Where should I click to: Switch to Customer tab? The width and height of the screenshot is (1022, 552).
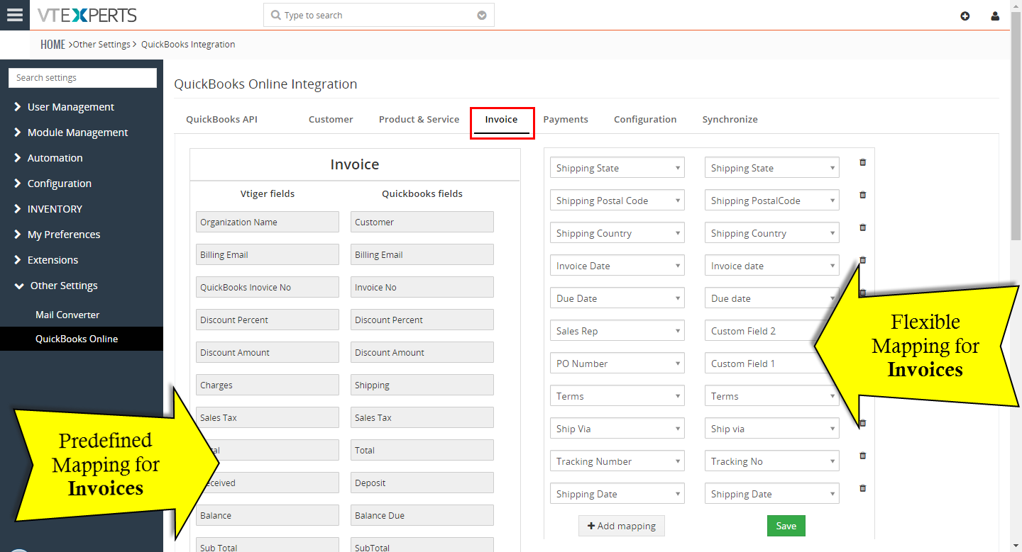pos(331,119)
